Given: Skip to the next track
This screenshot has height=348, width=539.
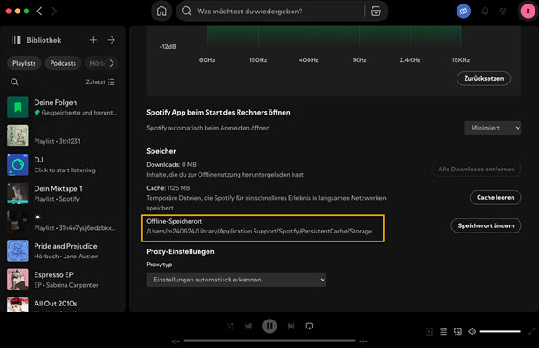Looking at the screenshot, I should pos(291,326).
